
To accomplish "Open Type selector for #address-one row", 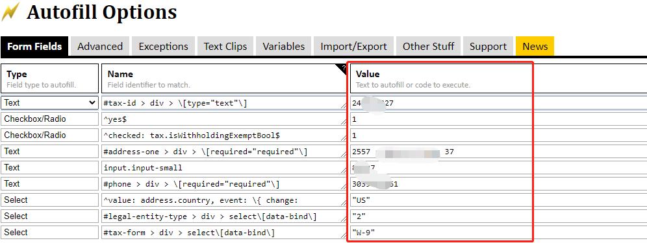I will pyautogui.click(x=49, y=152).
